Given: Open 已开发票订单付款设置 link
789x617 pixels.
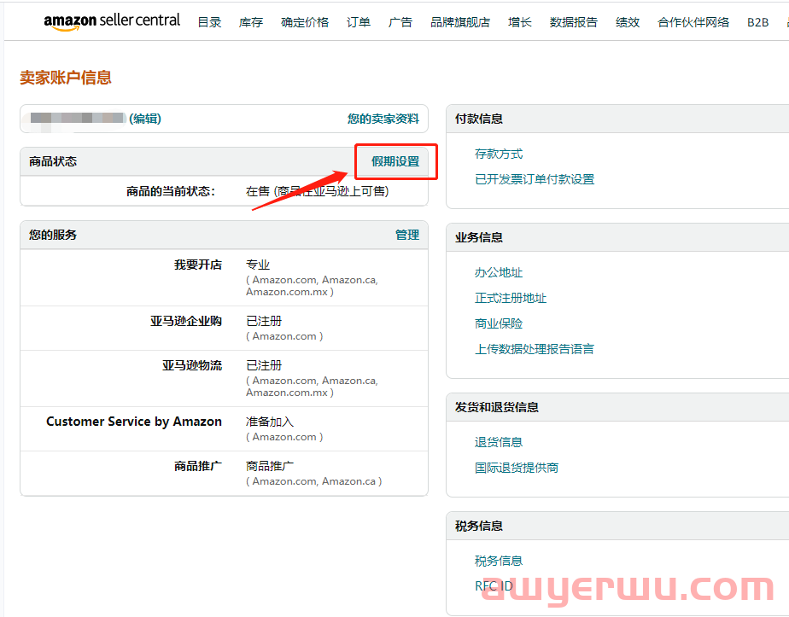Looking at the screenshot, I should (535, 179).
